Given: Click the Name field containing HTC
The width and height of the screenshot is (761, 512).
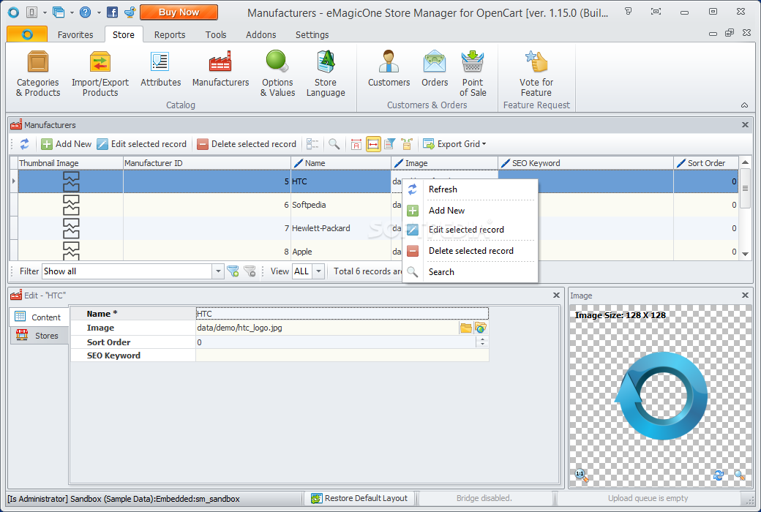Looking at the screenshot, I should [x=342, y=314].
